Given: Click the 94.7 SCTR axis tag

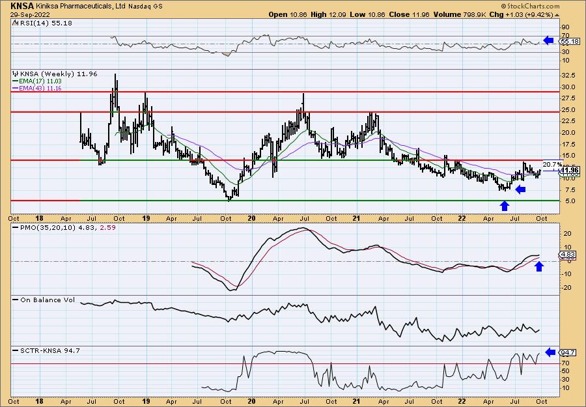Looking at the screenshot, I should click(568, 352).
